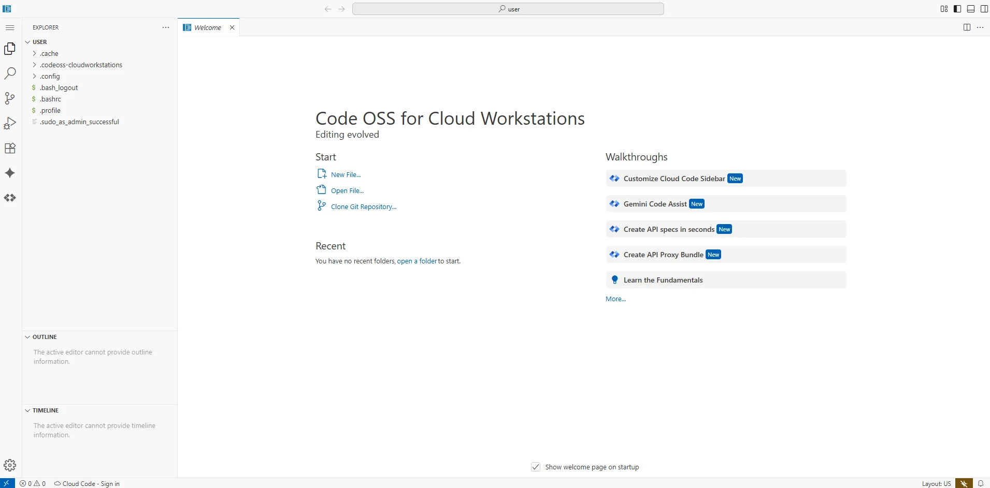
Task: Toggle Show welcome page on startup checkbox
Action: pyautogui.click(x=536, y=467)
